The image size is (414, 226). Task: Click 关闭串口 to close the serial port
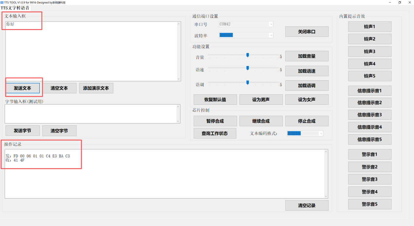306,31
